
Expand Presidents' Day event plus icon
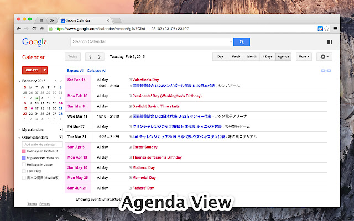click(x=130, y=96)
